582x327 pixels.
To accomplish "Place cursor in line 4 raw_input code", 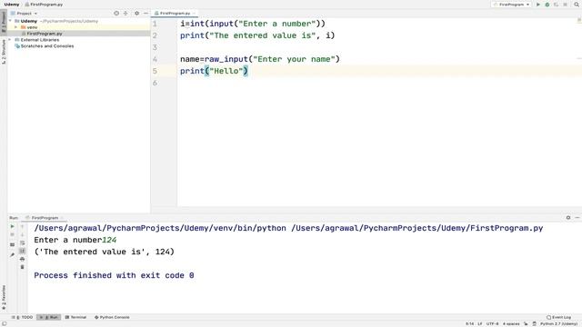I will click(260, 59).
